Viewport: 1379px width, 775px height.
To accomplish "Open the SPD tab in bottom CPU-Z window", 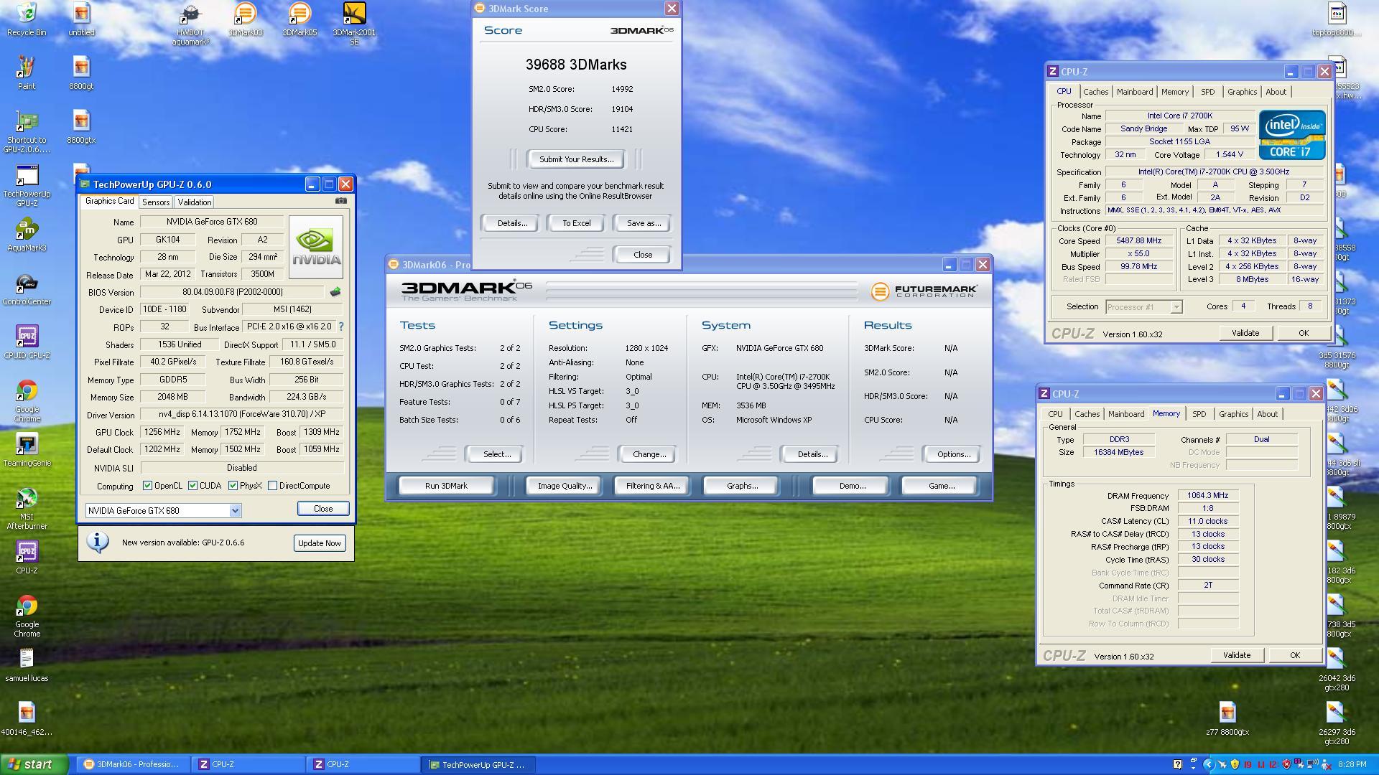I will (x=1199, y=414).
